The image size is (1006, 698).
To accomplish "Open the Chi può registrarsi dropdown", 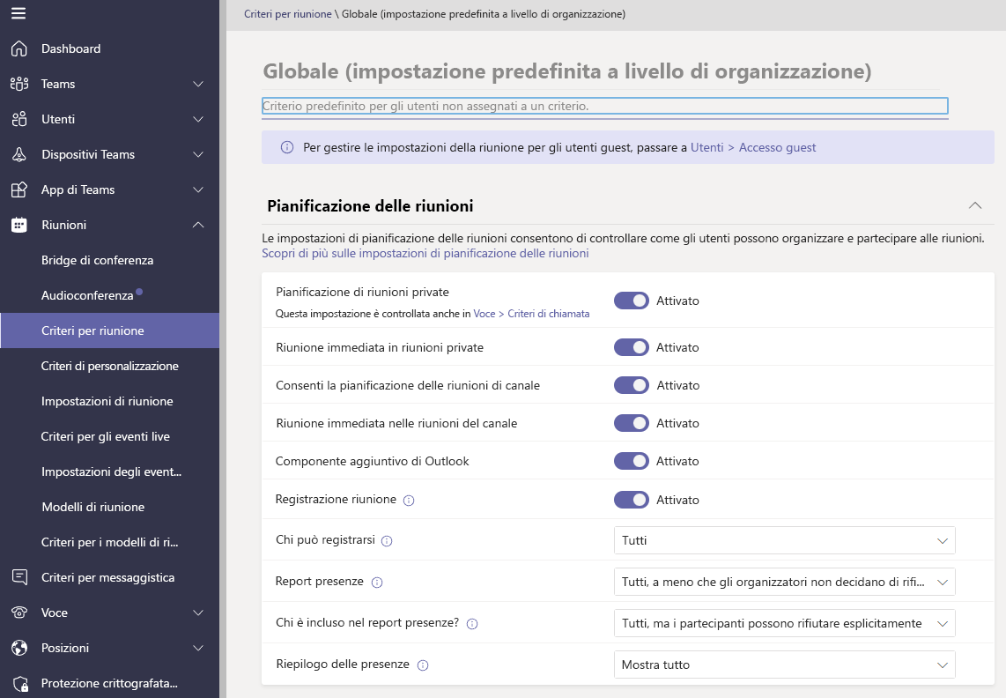I will coord(784,540).
